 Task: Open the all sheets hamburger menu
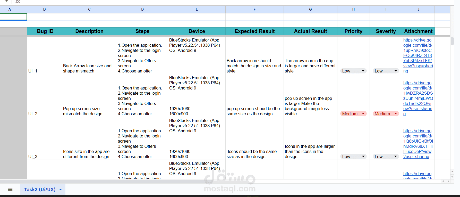click(10, 190)
